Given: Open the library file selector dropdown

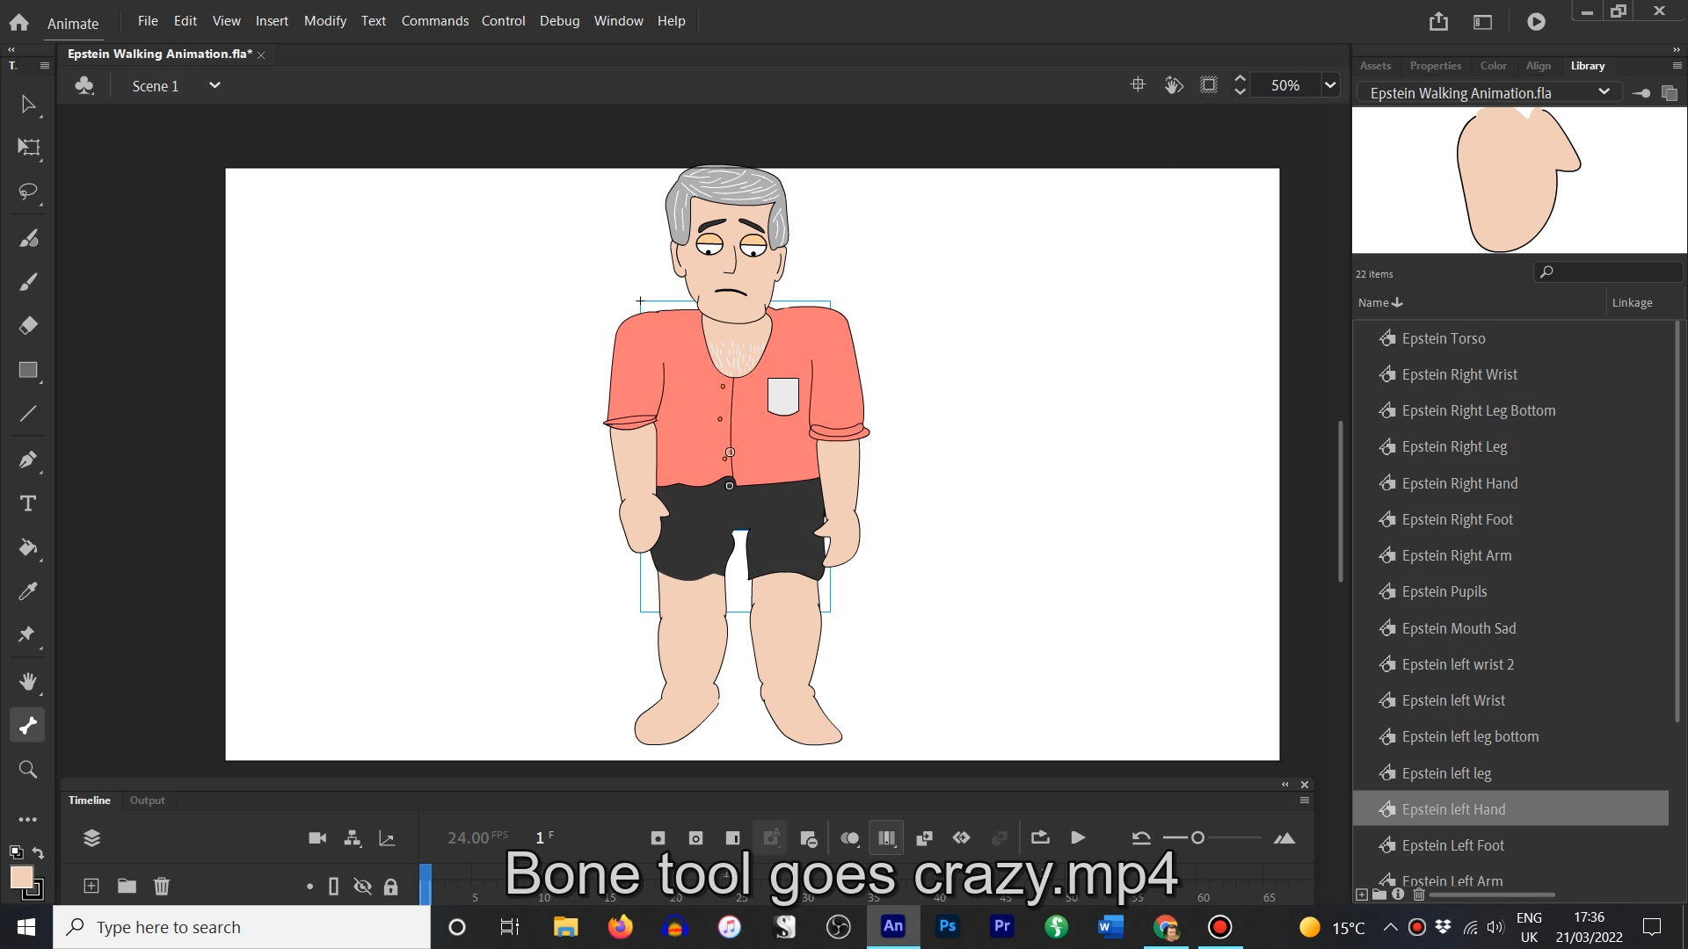Looking at the screenshot, I should 1604,91.
